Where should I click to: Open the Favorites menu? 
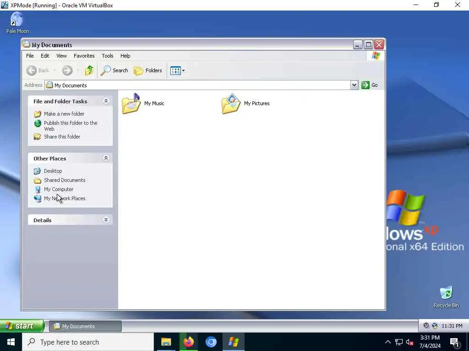pos(84,56)
